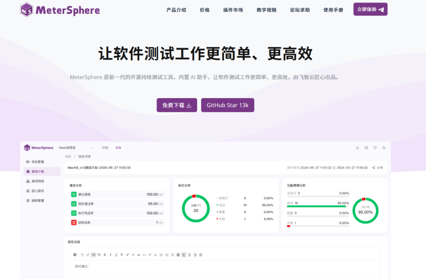
Task: Open the help question-mark icon
Action: coord(374,148)
